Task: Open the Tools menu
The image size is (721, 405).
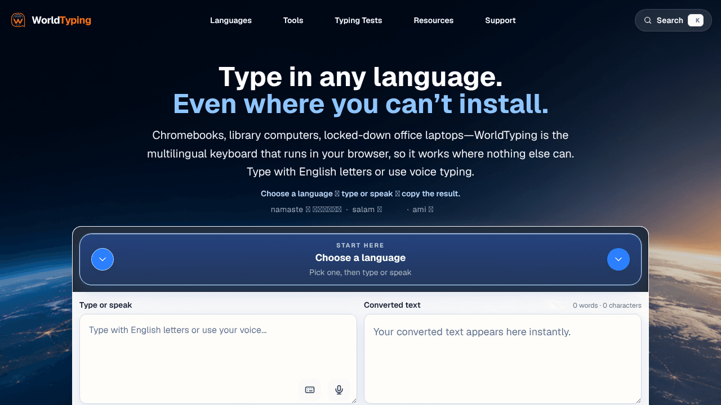Action: tap(293, 20)
